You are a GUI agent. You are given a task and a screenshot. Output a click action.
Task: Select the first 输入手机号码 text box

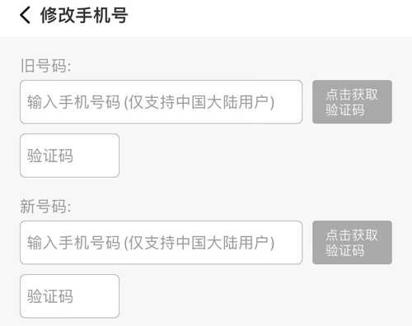[x=162, y=102]
